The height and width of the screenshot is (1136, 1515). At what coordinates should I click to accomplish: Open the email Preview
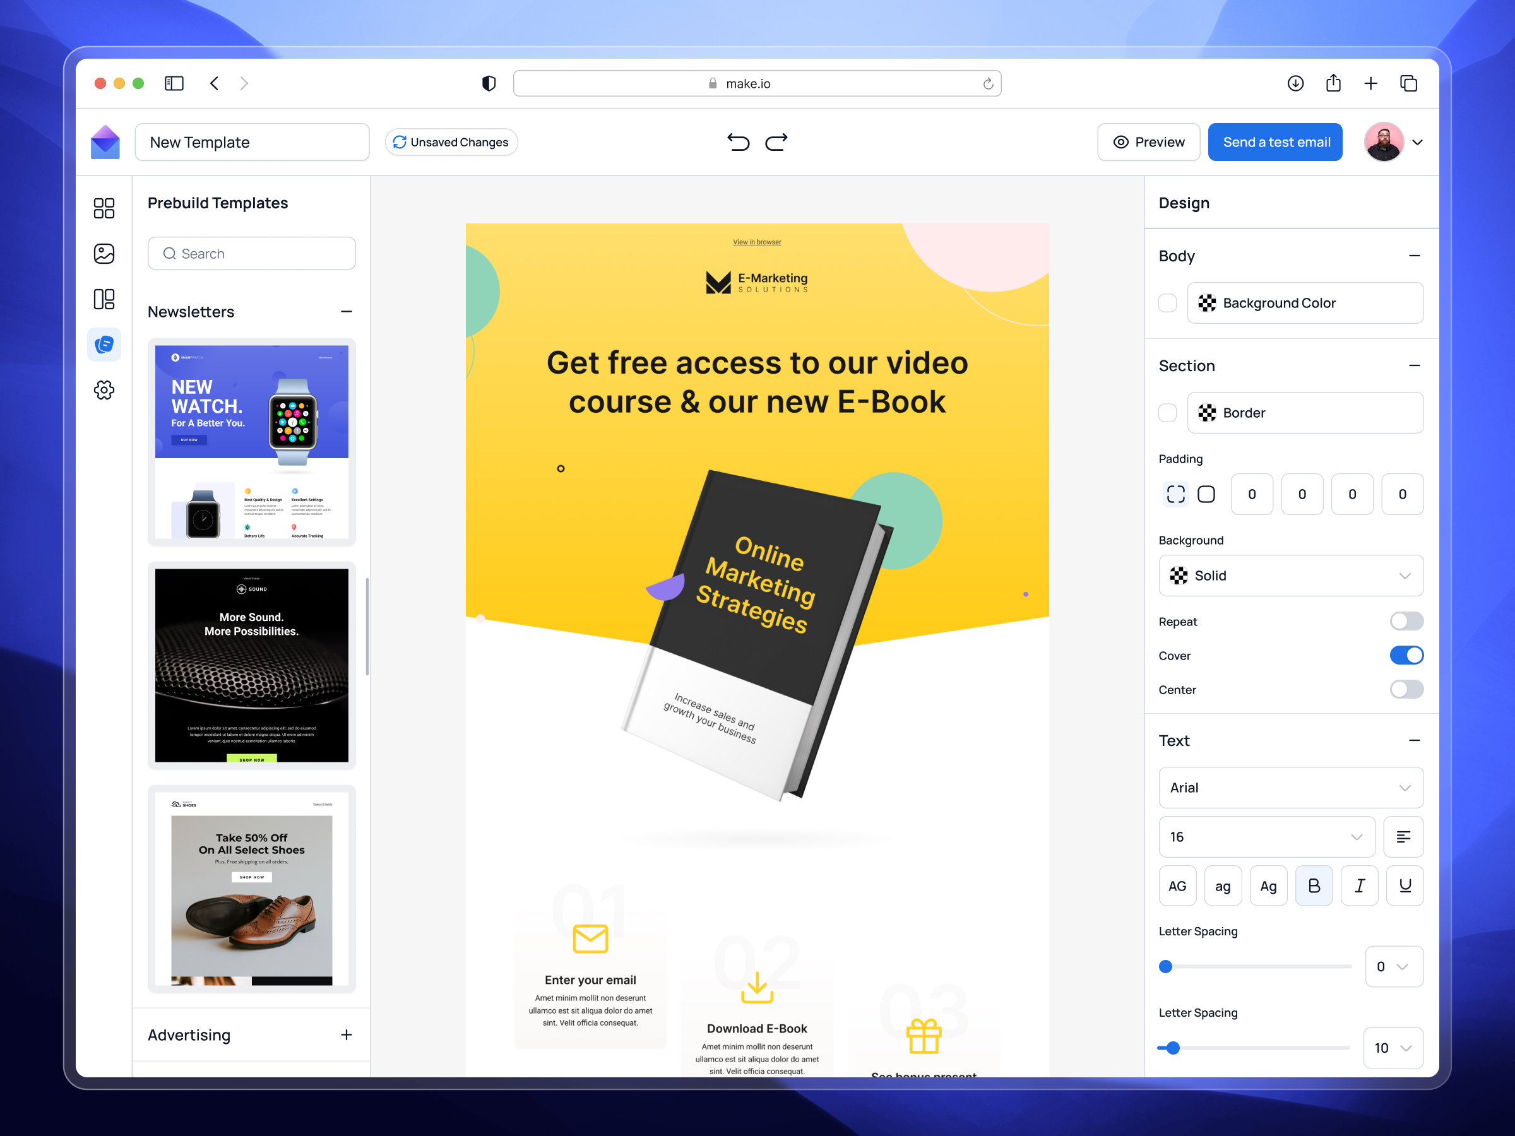tap(1149, 142)
